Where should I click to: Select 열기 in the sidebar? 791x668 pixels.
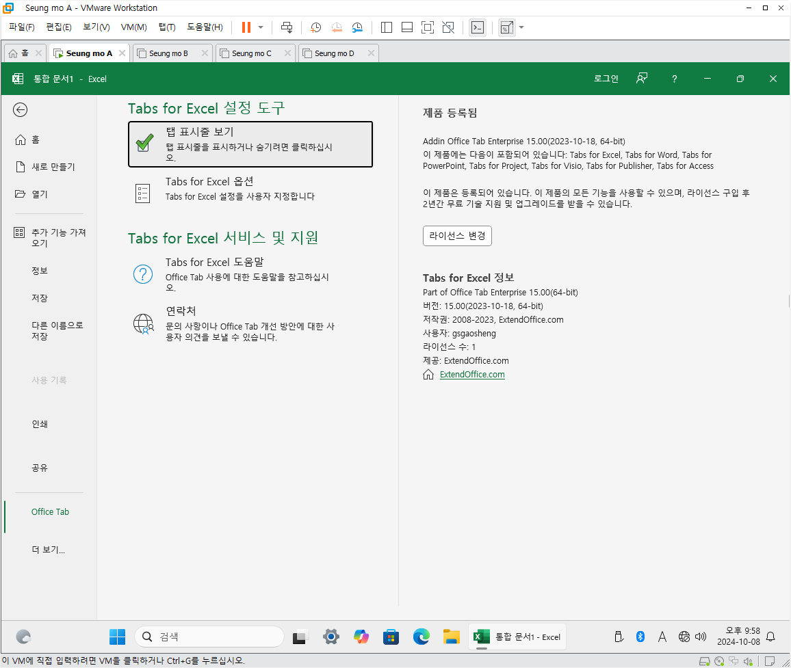49,194
